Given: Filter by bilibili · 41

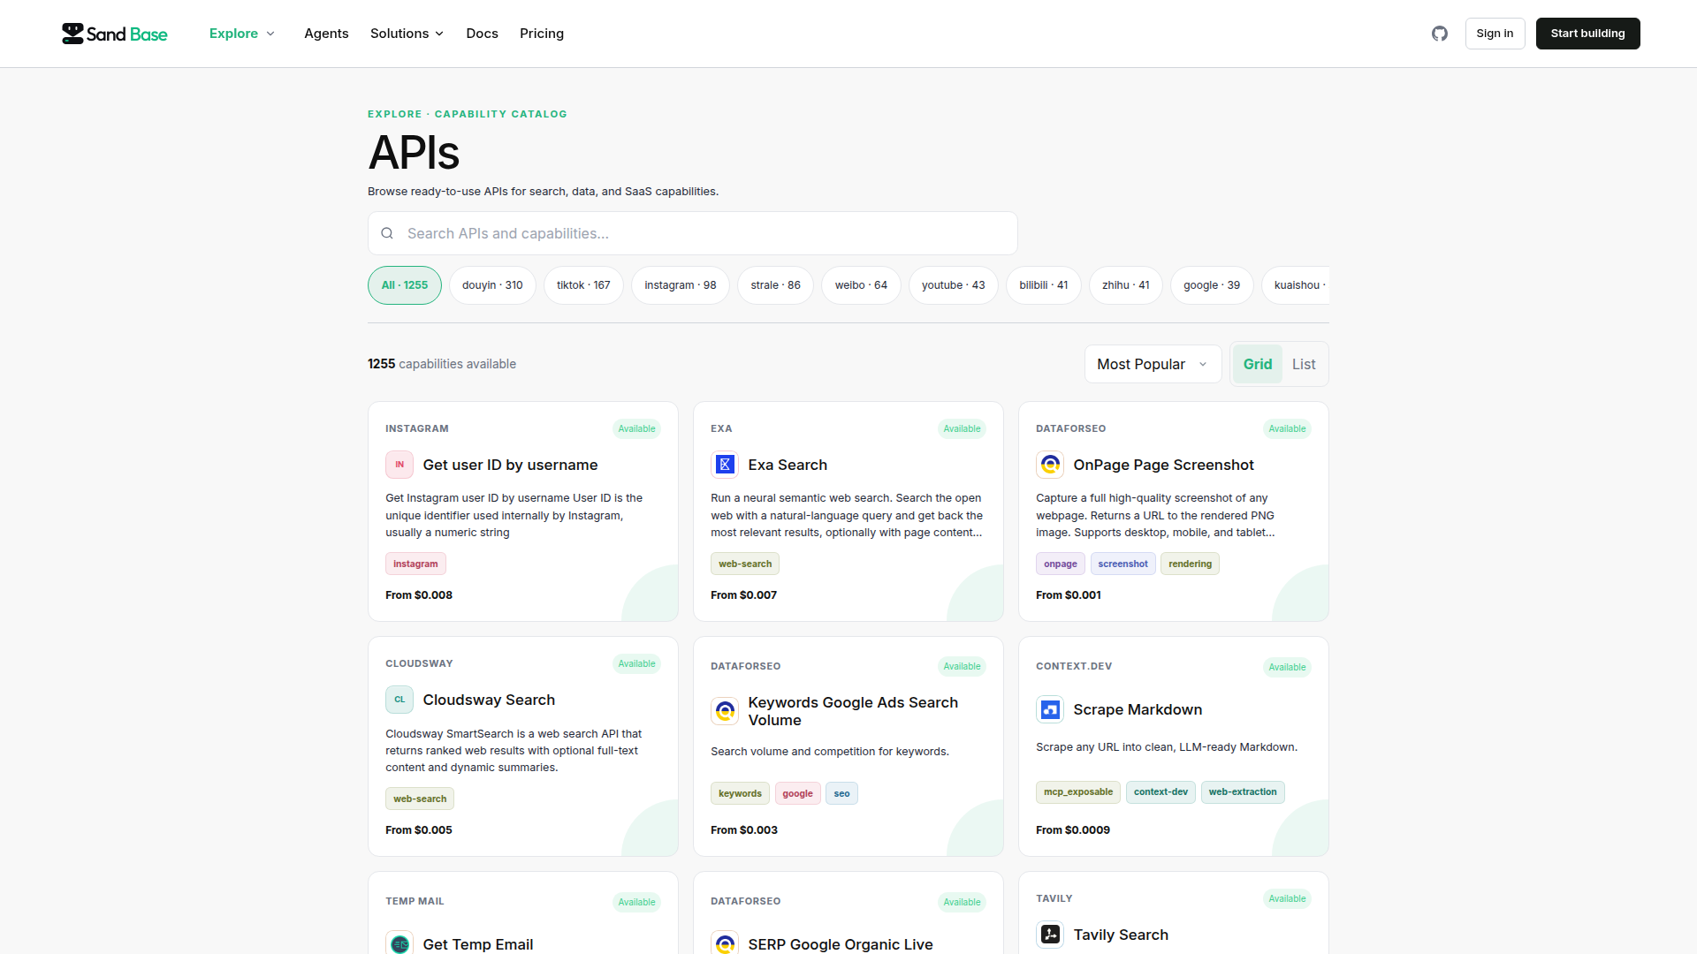Looking at the screenshot, I should 1044,285.
